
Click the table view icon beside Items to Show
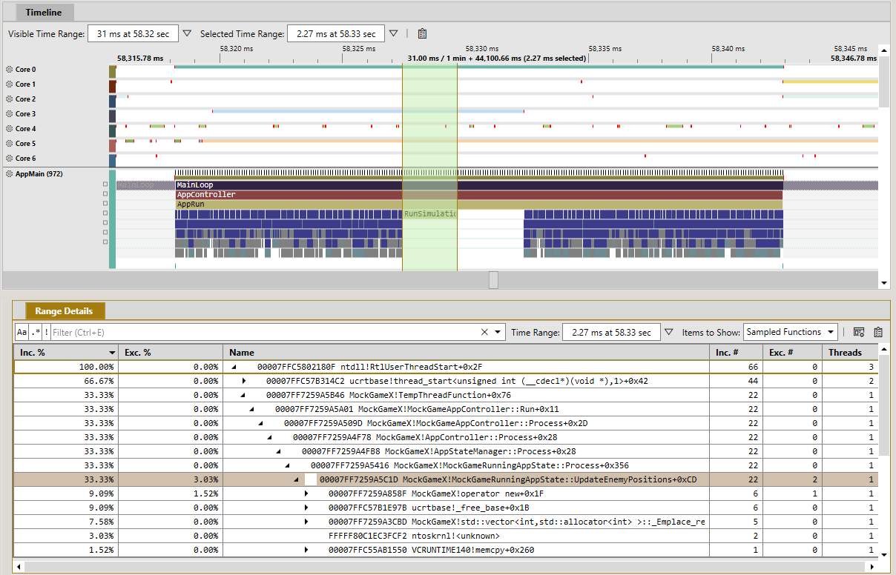pos(859,332)
